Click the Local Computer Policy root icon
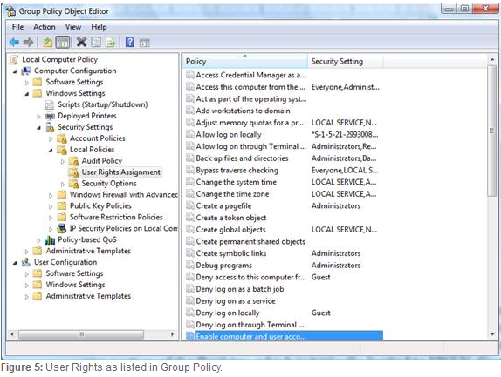Image resolution: width=501 pixels, height=377 pixels. 14,59
